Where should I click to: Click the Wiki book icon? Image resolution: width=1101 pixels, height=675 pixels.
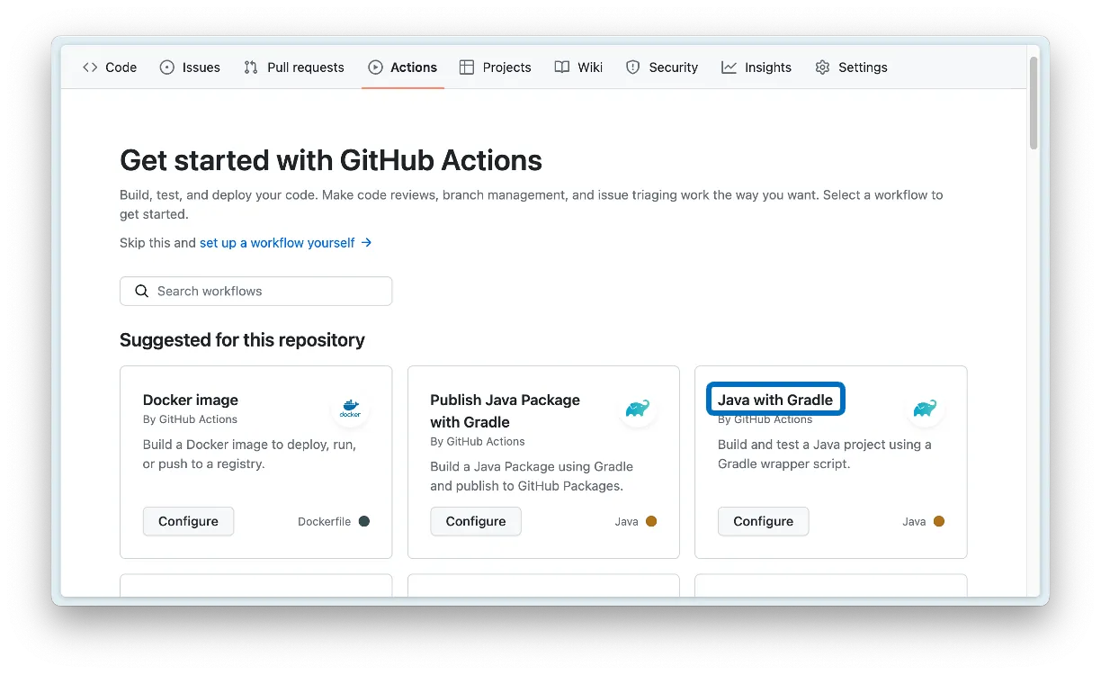[562, 67]
